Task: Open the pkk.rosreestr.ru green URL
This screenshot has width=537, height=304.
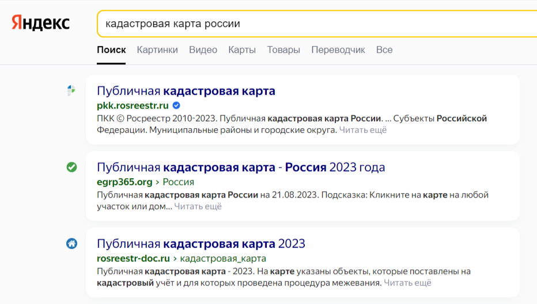Action: pos(133,105)
